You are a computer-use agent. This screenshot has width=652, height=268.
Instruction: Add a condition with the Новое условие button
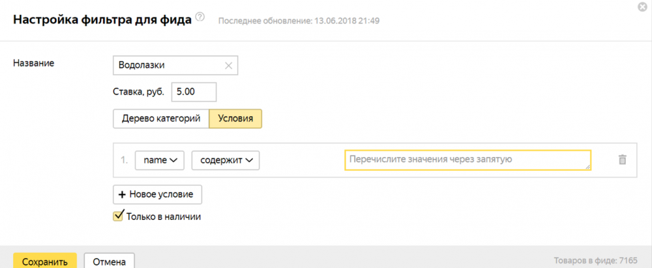click(x=157, y=194)
